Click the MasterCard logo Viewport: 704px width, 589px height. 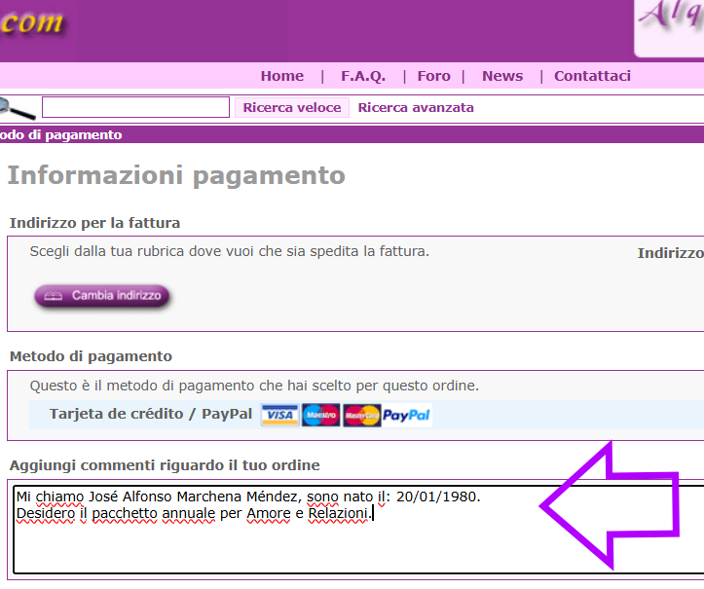[x=361, y=415]
